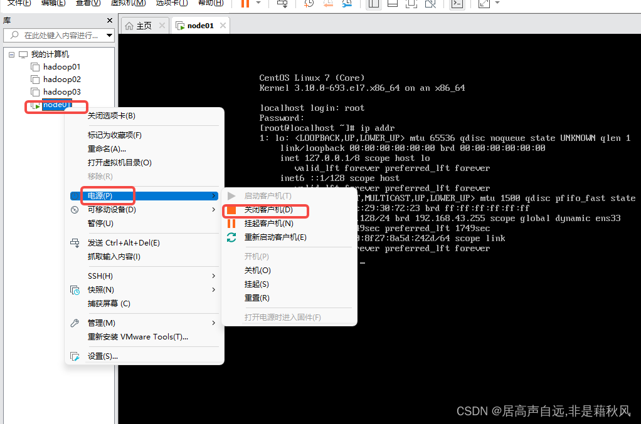Screen dimensions: 641x424
Task: Choose 关闭选项卡(B) from the context menu
Action: coord(111,116)
